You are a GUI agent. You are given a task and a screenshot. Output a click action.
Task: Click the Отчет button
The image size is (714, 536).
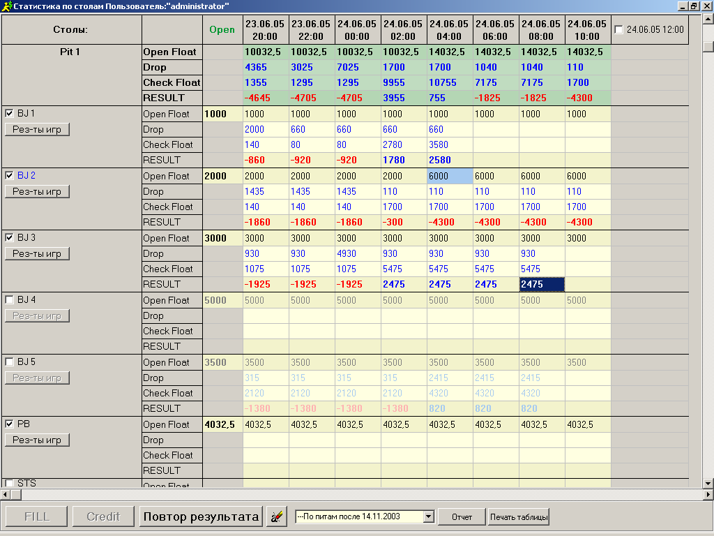pos(462,517)
